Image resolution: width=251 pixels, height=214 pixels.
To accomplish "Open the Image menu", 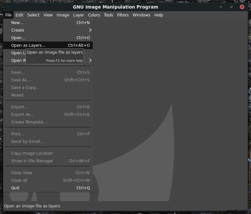I will click(63, 15).
